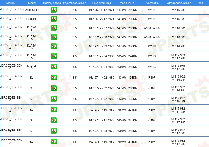Click W111 body in COUPE row
The height and width of the screenshot is (147, 209).
click(152, 19)
